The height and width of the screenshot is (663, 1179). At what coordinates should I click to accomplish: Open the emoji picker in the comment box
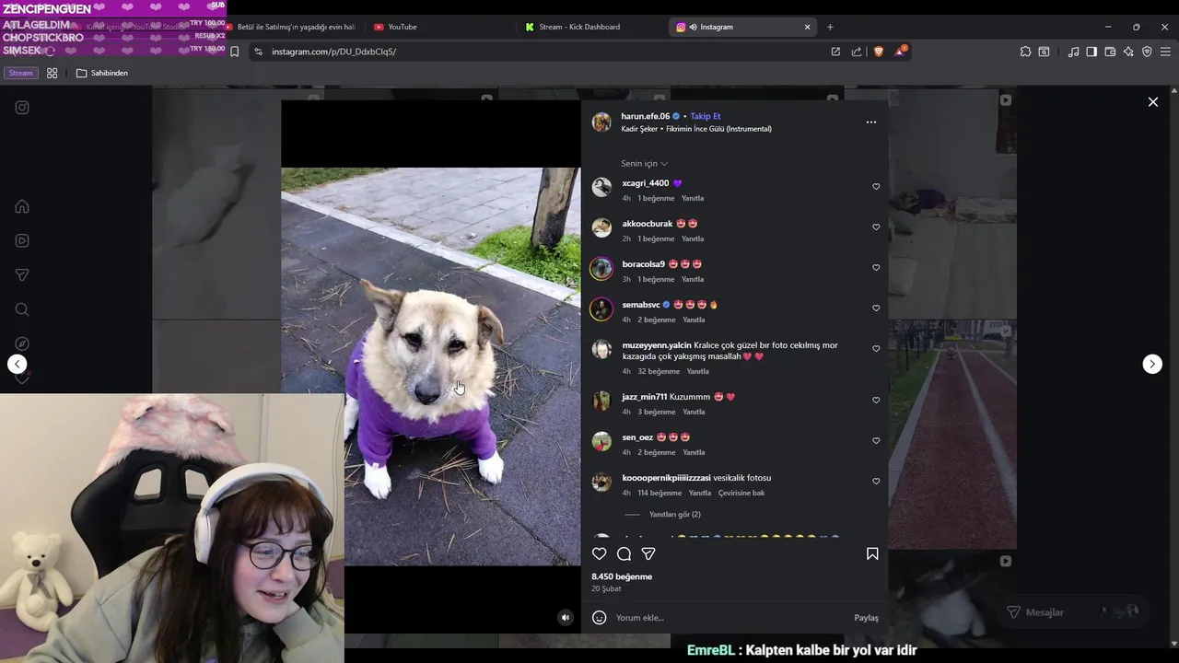coord(599,617)
